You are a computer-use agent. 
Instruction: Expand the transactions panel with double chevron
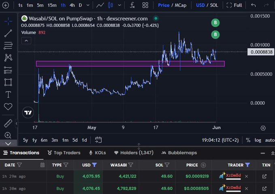[x=273, y=153]
